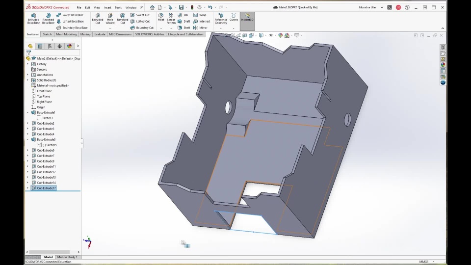Switch to the PropertyManager tab

(40, 46)
